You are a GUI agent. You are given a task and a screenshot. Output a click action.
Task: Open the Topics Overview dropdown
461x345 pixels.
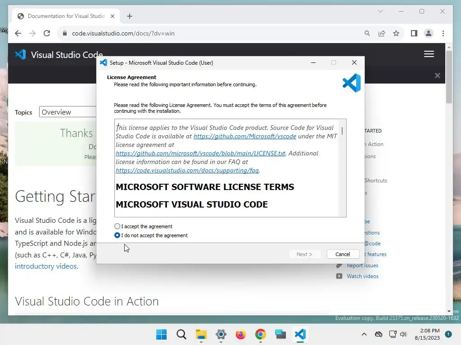(x=68, y=112)
